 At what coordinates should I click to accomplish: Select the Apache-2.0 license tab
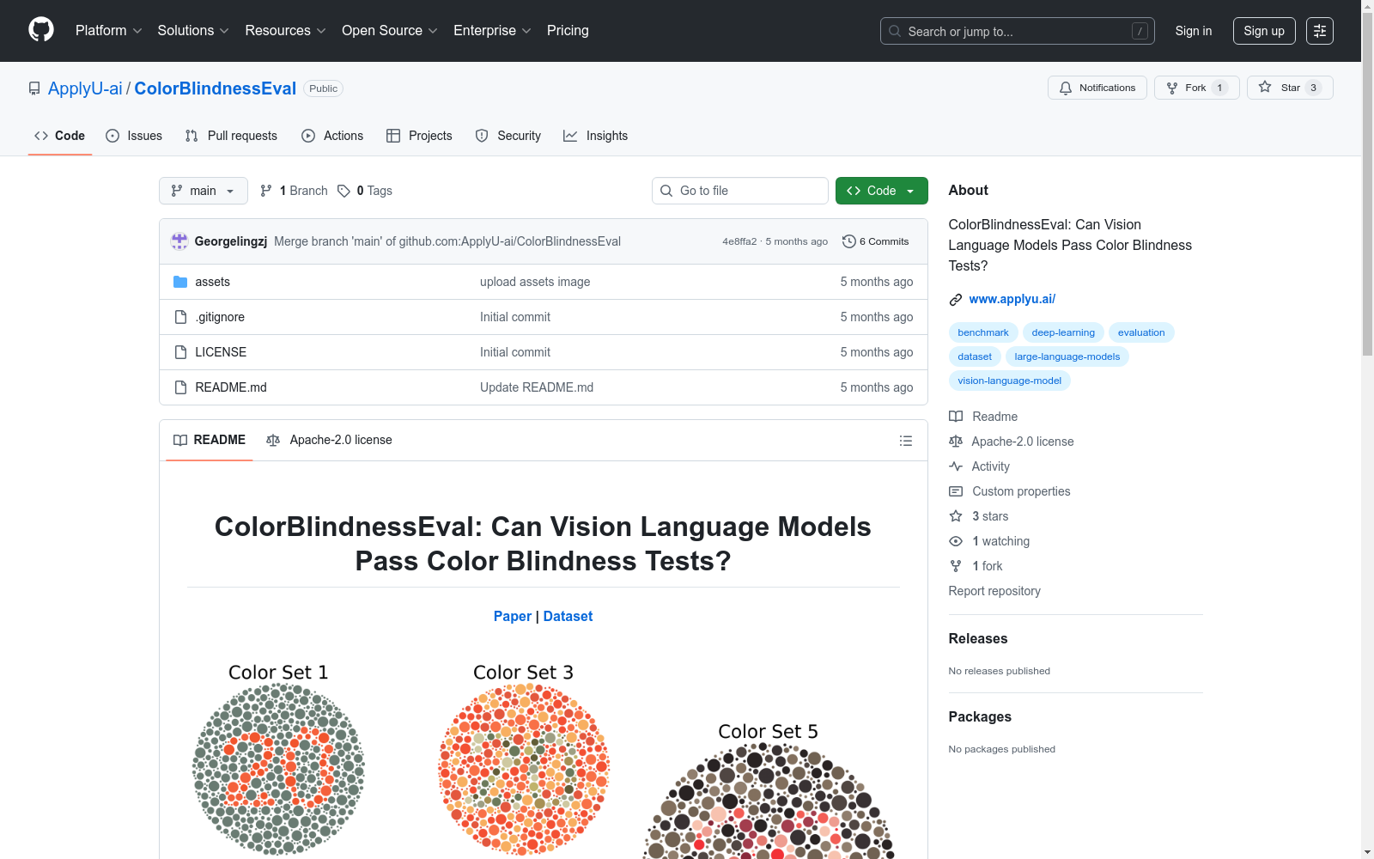tap(329, 440)
